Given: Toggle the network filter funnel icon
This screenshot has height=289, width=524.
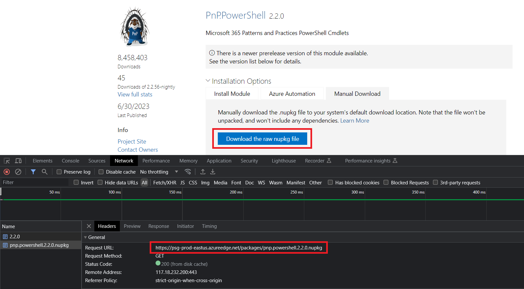Looking at the screenshot, I should click(33, 172).
